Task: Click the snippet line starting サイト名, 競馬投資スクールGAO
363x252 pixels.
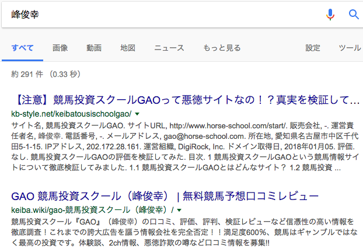Action: pyautogui.click(x=183, y=125)
